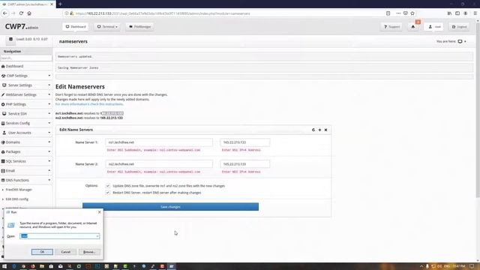This screenshot has width=480, height=270.
Task: Expand WebServer Settings menu
Action: point(26,94)
